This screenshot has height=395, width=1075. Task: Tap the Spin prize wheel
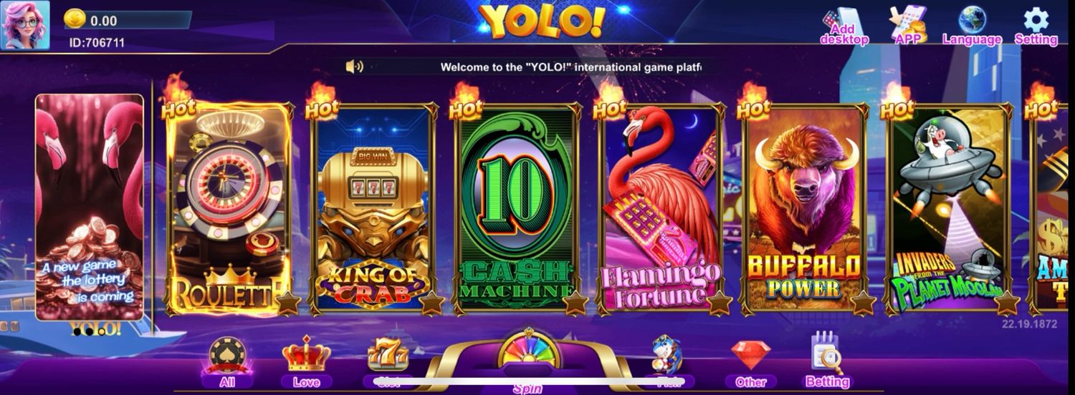point(529,349)
